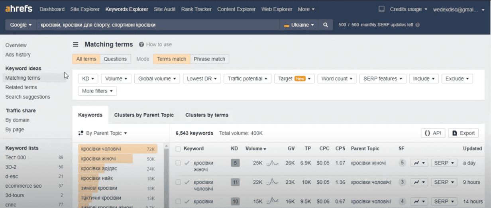Open SERP dropdown for кросівки жіночі row
The width and height of the screenshot is (491, 208).
click(444, 163)
